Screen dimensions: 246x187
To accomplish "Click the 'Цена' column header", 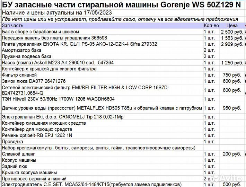I will click(x=232, y=26).
